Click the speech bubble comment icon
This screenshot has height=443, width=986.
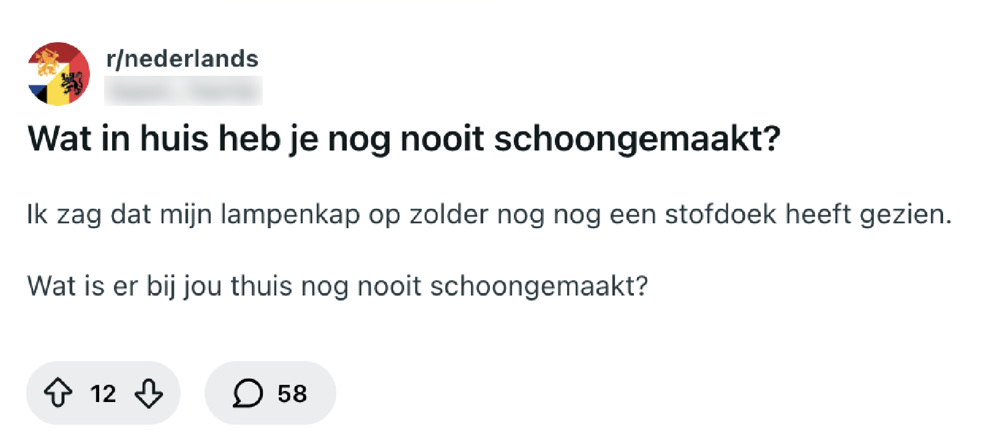(x=248, y=393)
